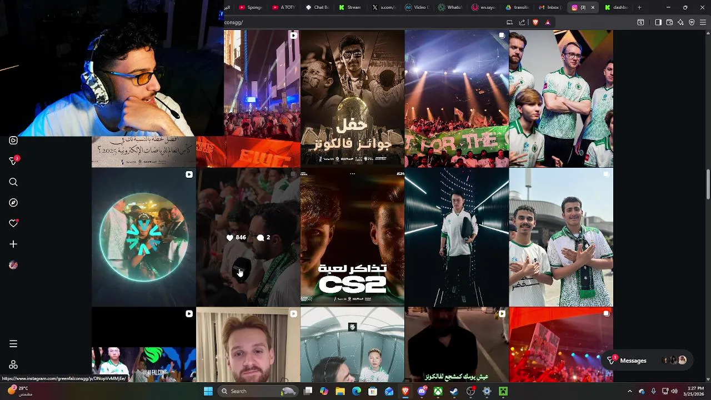This screenshot has height=400, width=711.
Task: Open the man in neon tunnel post
Action: [x=457, y=237]
